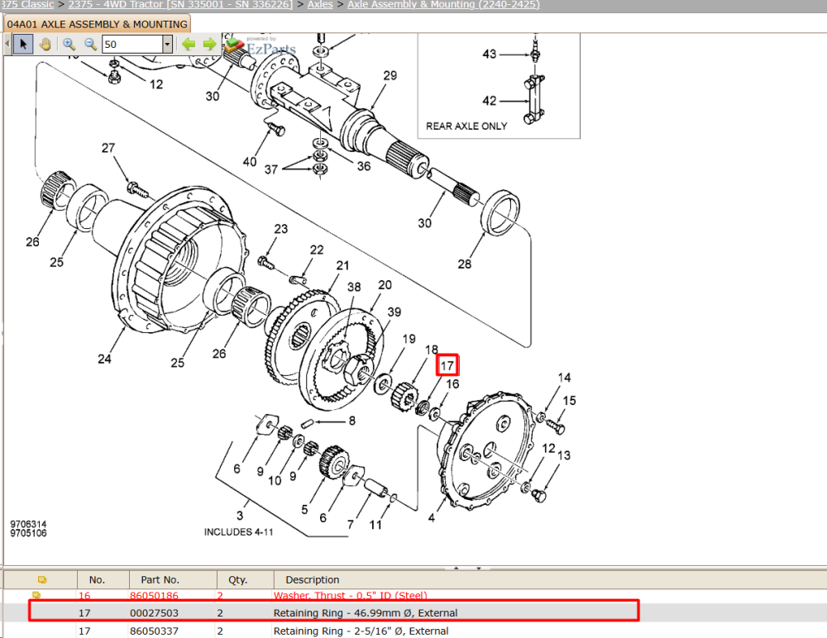Sort by the Qty. column header
827x638 pixels.
coord(238,579)
